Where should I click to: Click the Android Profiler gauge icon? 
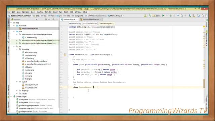(x=178, y=16)
